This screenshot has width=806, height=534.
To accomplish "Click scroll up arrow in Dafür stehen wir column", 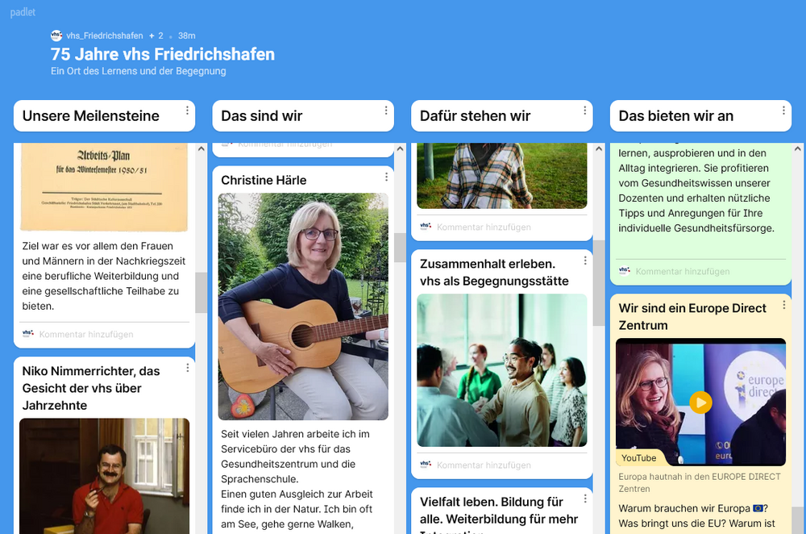I will [x=599, y=149].
